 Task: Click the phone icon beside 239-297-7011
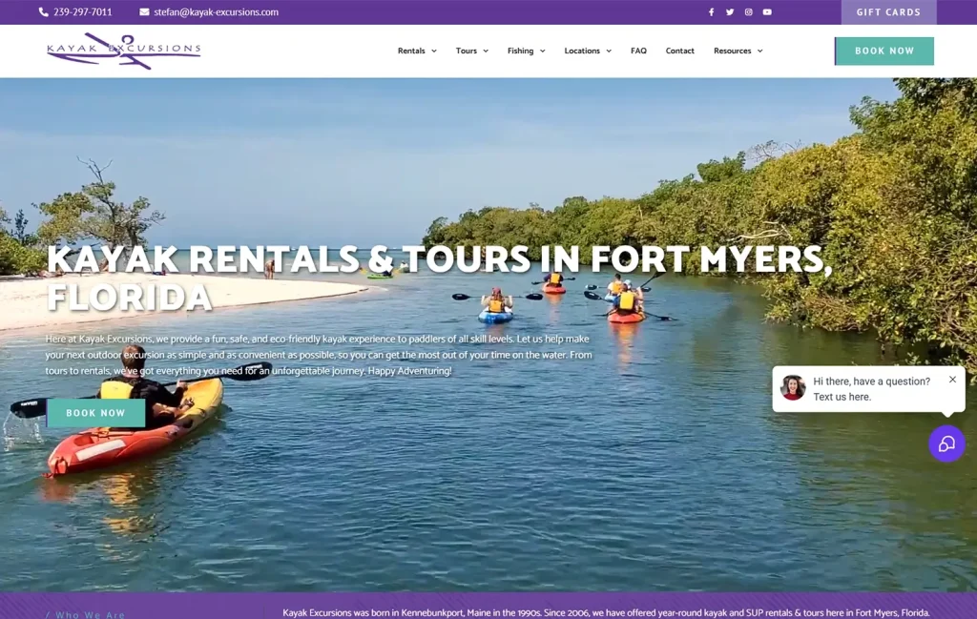pos(43,11)
